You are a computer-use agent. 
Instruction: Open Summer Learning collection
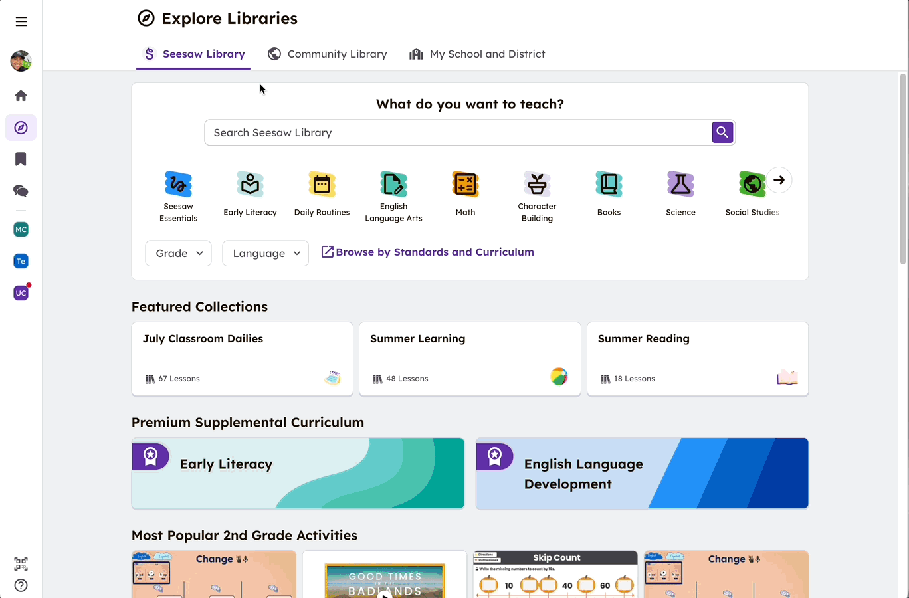(x=470, y=359)
